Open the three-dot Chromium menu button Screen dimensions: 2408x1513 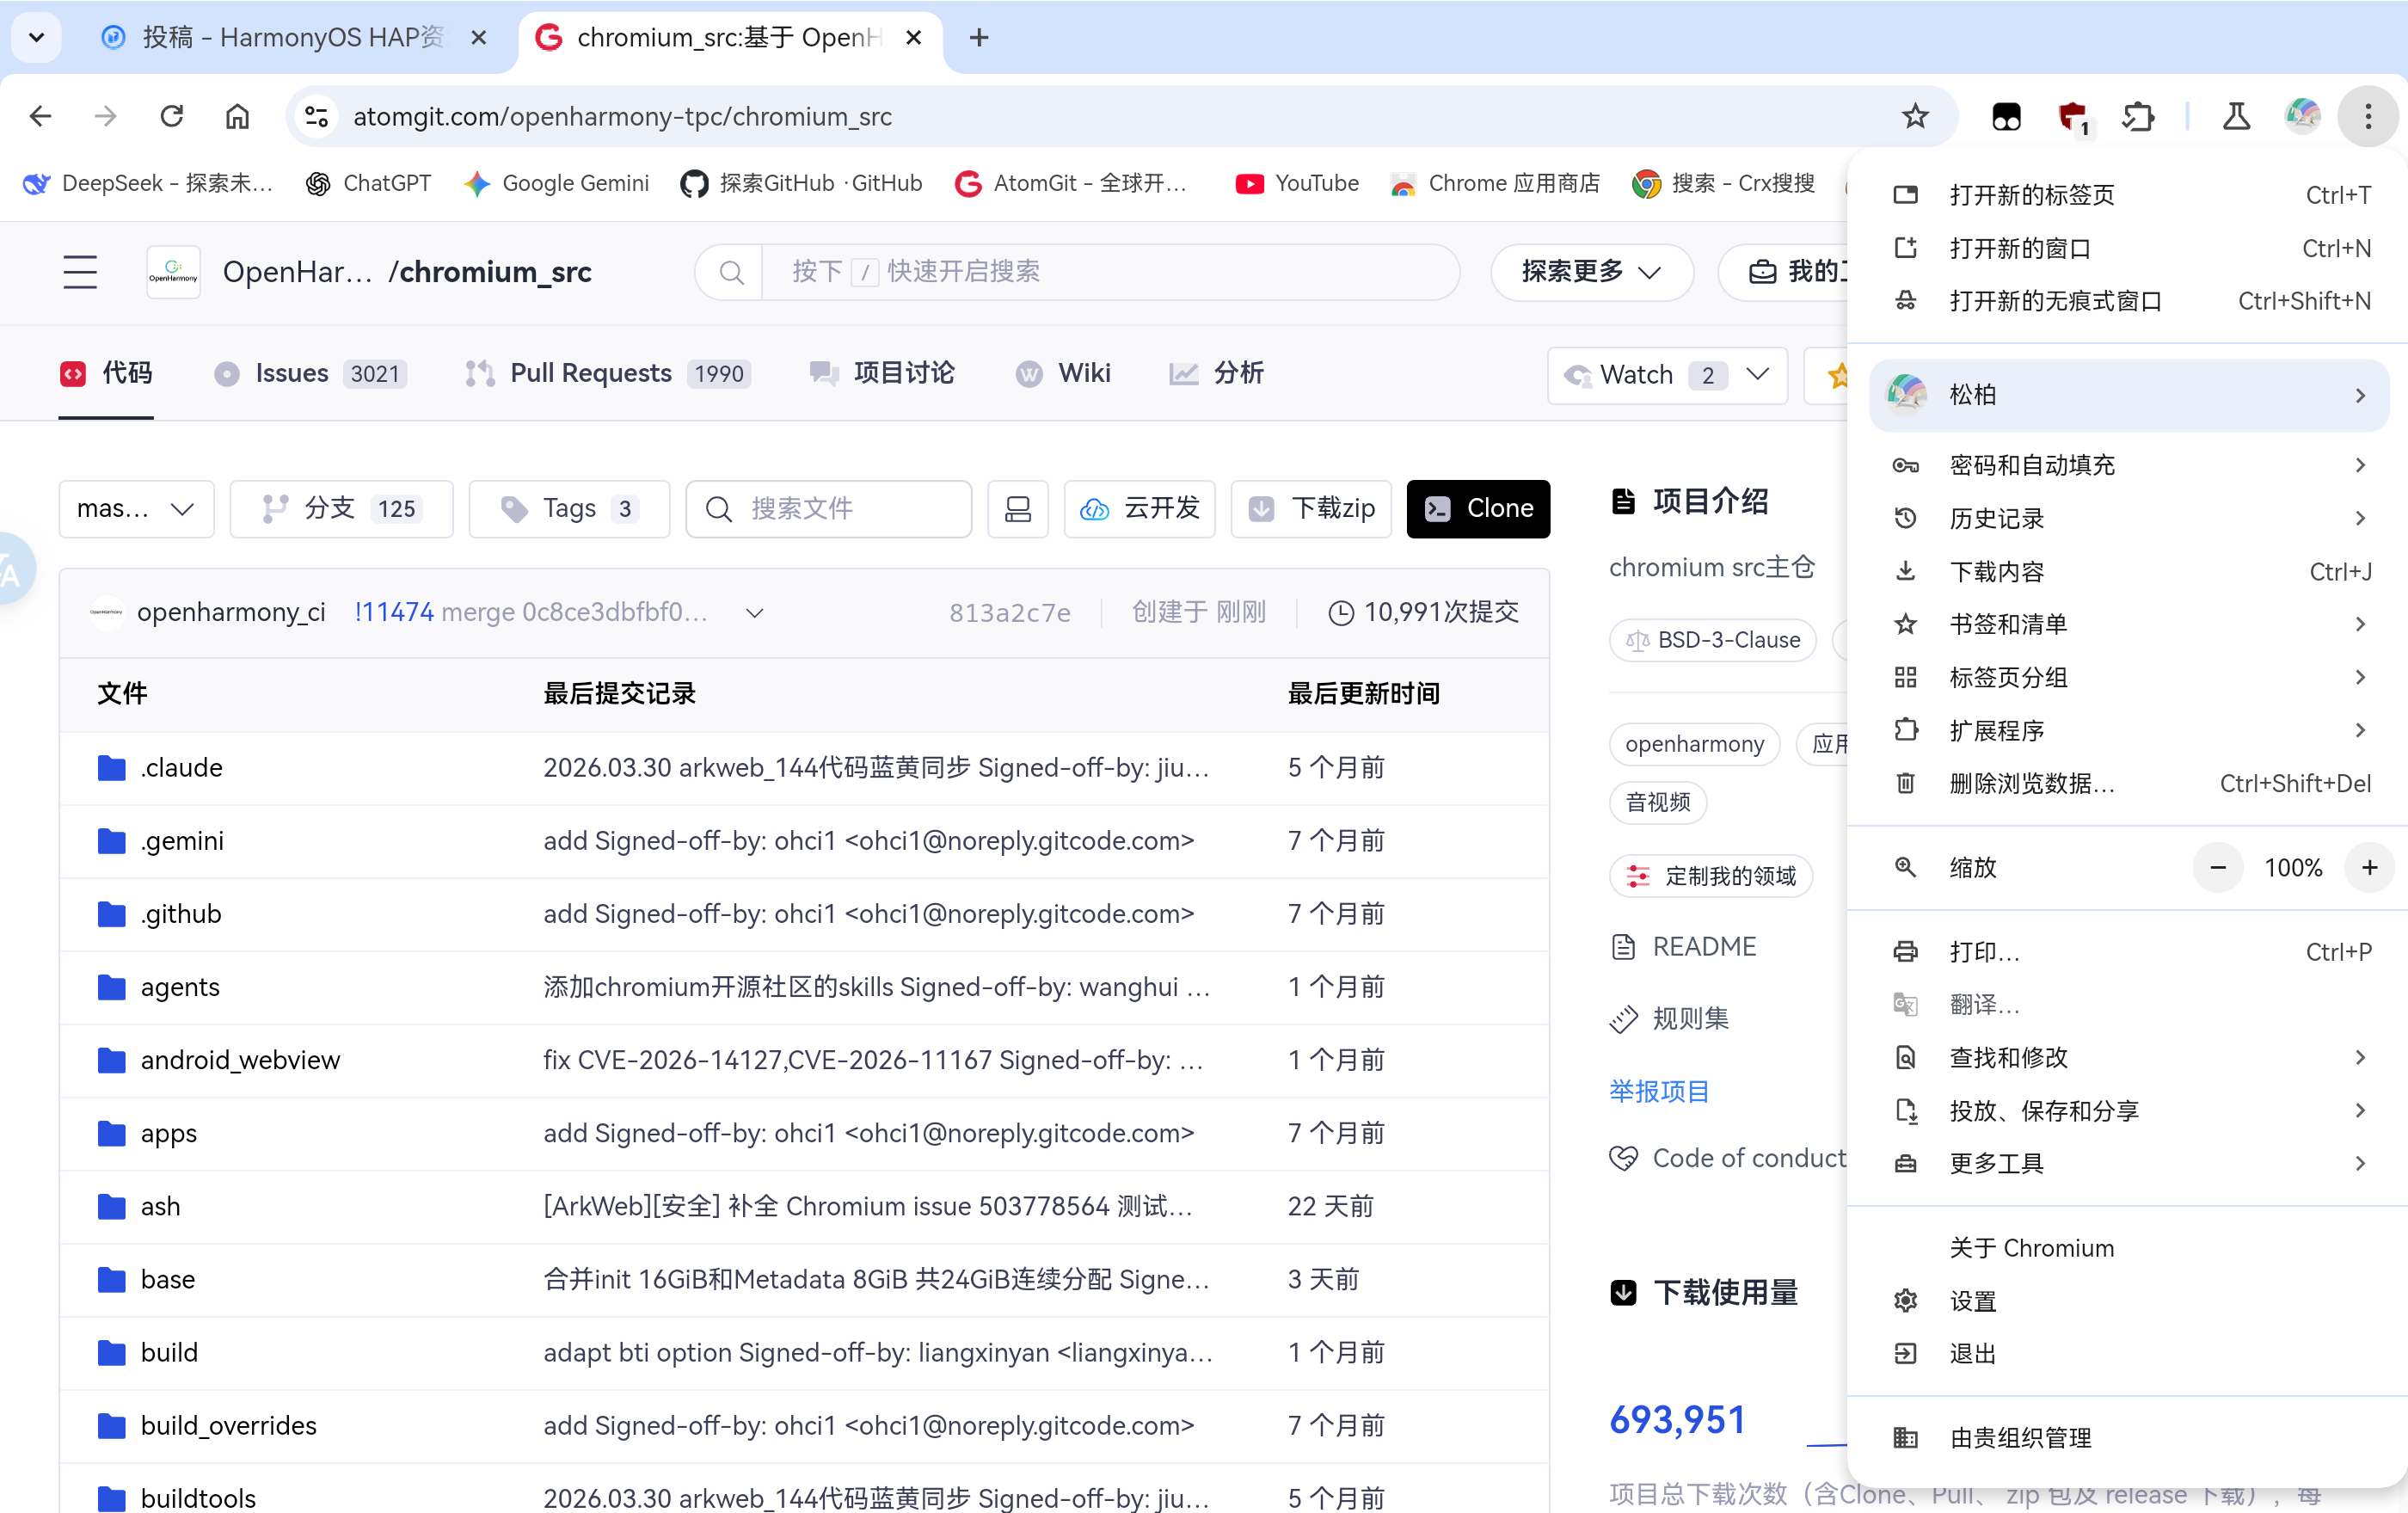(x=2367, y=117)
